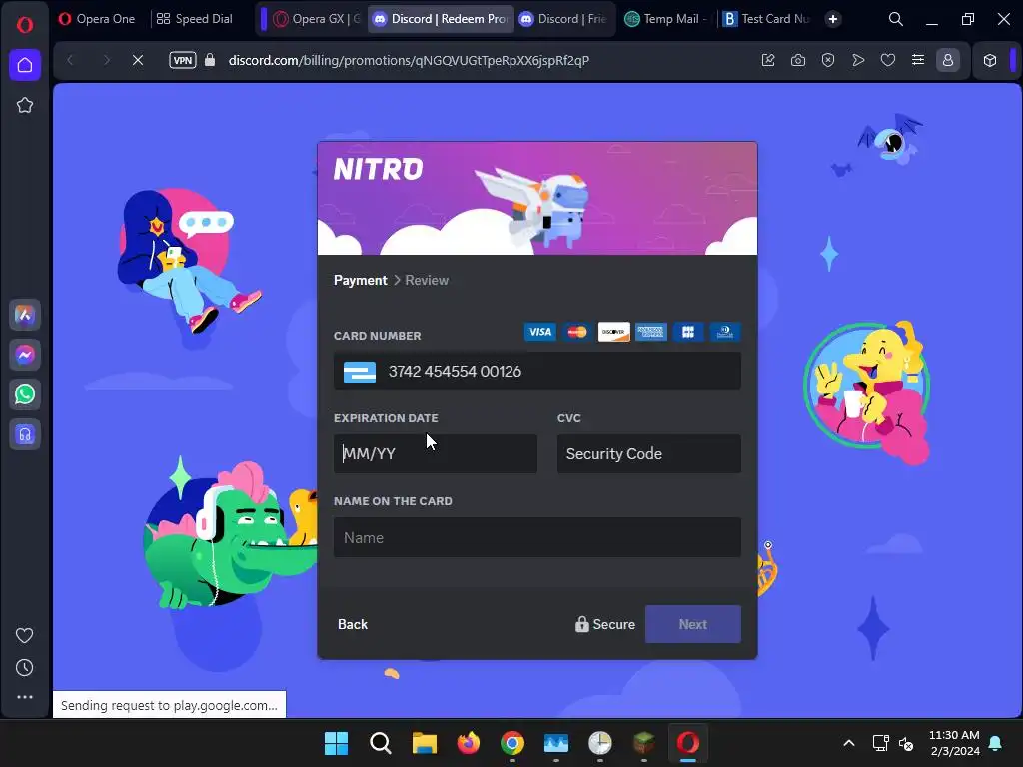Click the site security padlock icon
Screen dimensions: 1023x767
[210, 60]
